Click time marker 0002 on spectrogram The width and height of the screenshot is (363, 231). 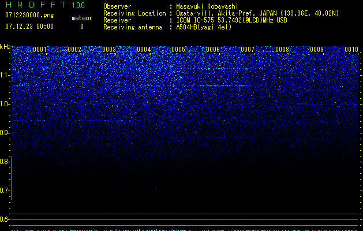pos(74,50)
